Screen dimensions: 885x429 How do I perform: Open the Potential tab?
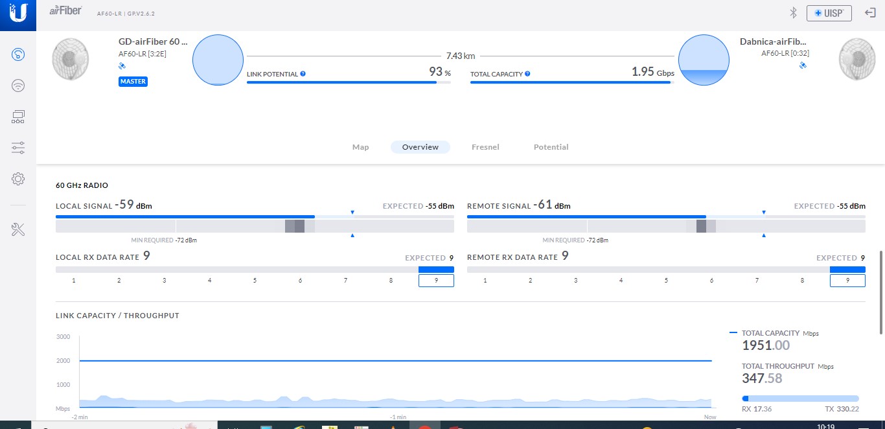click(x=551, y=147)
